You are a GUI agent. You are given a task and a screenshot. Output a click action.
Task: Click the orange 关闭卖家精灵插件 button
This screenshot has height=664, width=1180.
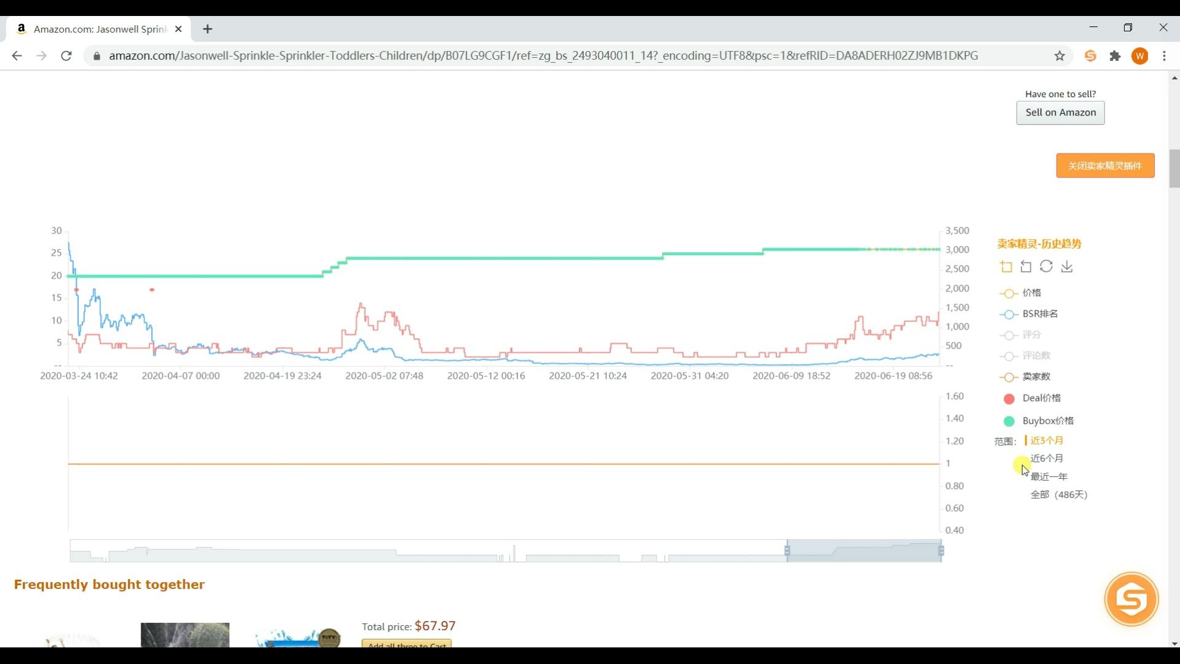pos(1104,166)
